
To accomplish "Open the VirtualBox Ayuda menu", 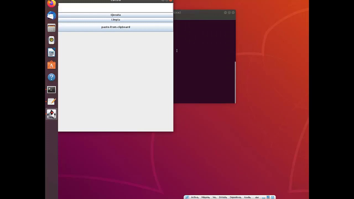I will point(247,197).
